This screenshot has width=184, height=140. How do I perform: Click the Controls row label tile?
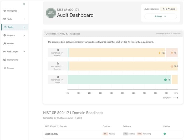(x=57, y=53)
